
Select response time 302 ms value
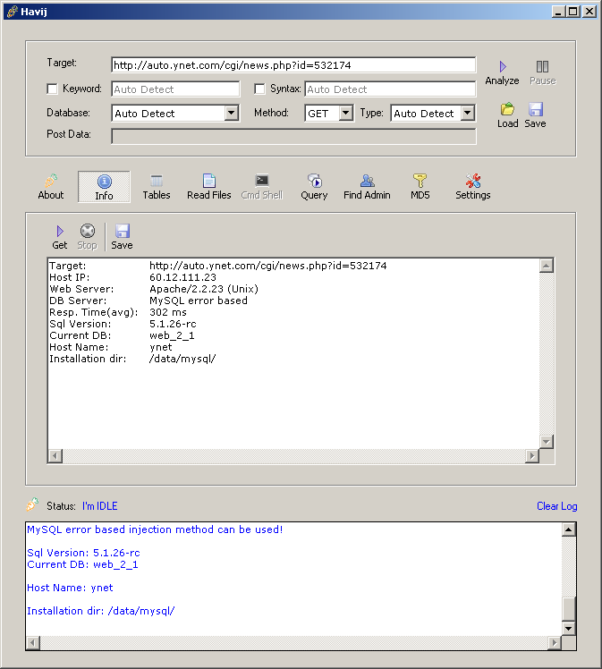(168, 312)
